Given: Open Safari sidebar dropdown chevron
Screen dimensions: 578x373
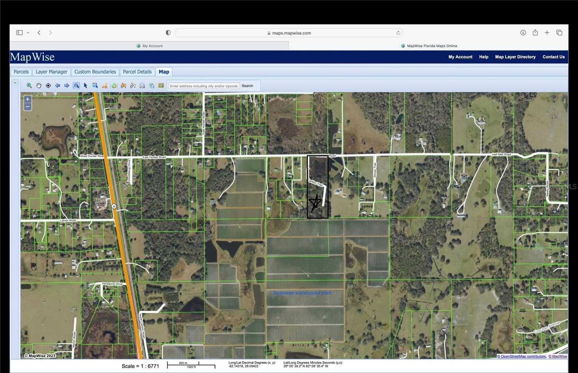Looking at the screenshot, I should [28, 33].
